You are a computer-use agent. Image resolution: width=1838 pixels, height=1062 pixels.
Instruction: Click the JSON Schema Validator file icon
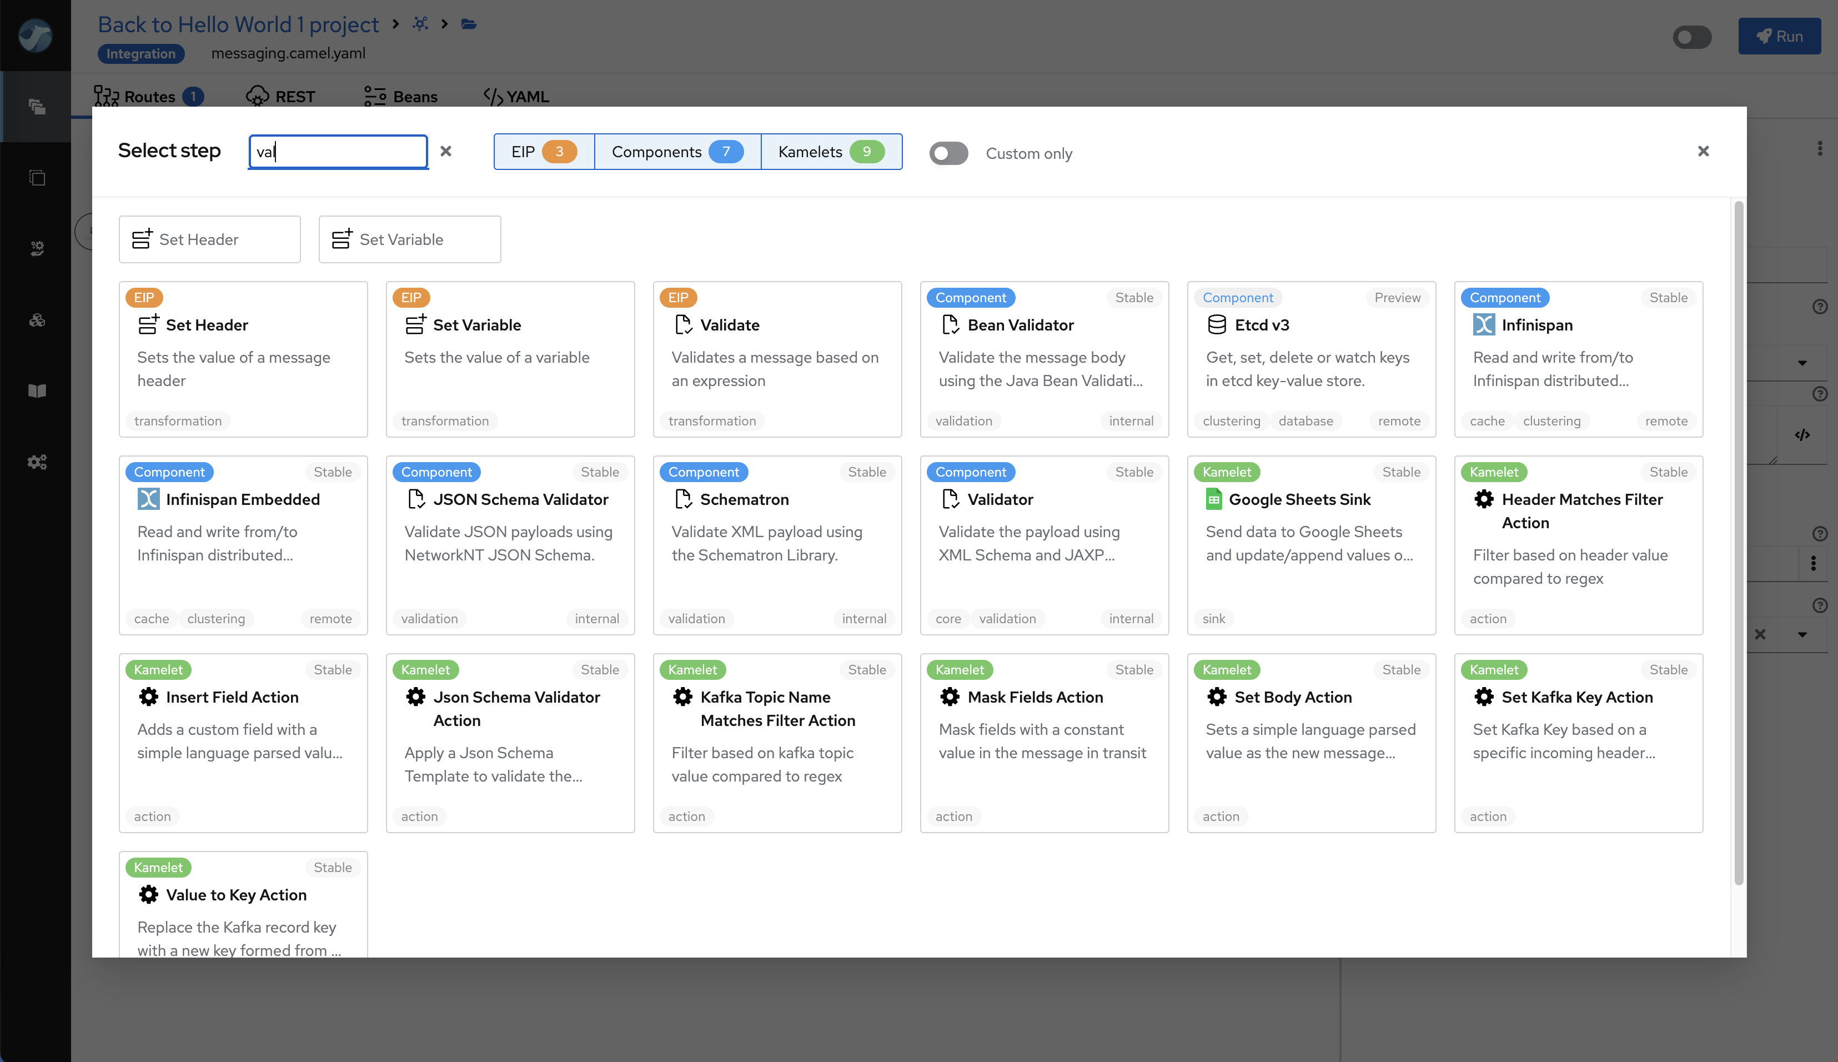(x=415, y=500)
